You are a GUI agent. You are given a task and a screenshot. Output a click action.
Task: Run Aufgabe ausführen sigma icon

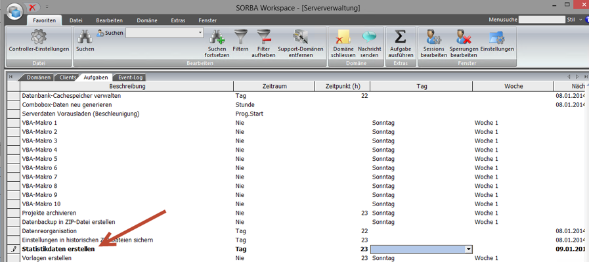coord(401,37)
